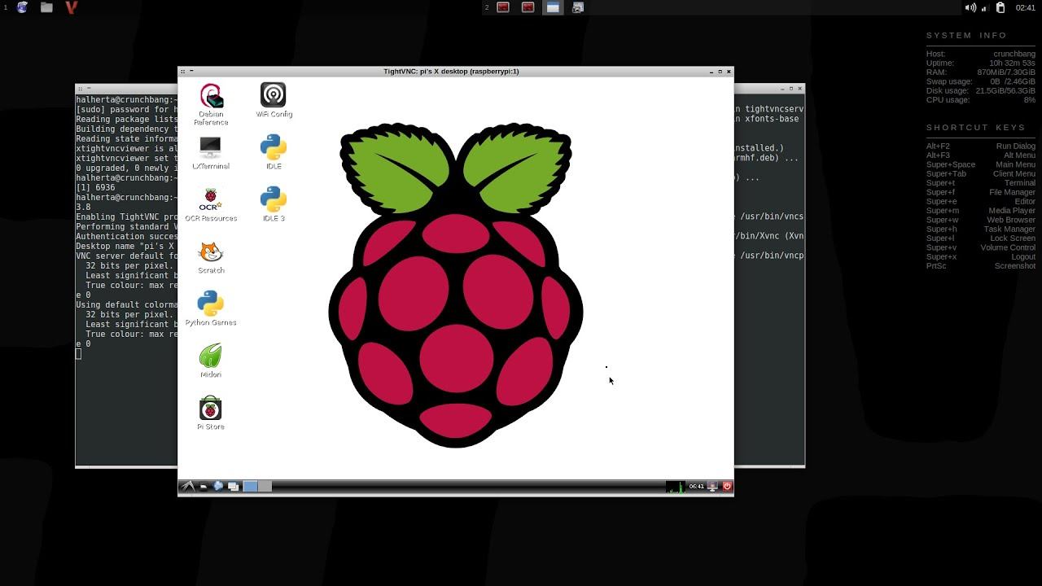Maximize the TightVNC viewer window
1042x586 pixels.
[x=720, y=72]
